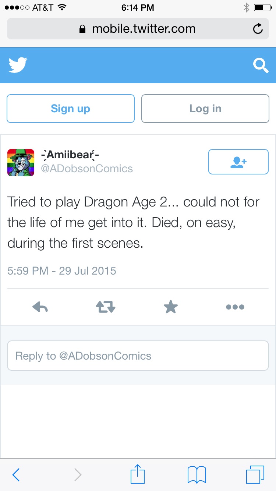Click the Log in button

click(205, 109)
